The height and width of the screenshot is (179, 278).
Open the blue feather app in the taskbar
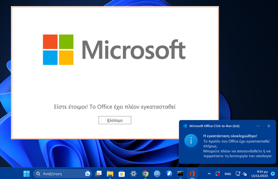[x=169, y=174]
